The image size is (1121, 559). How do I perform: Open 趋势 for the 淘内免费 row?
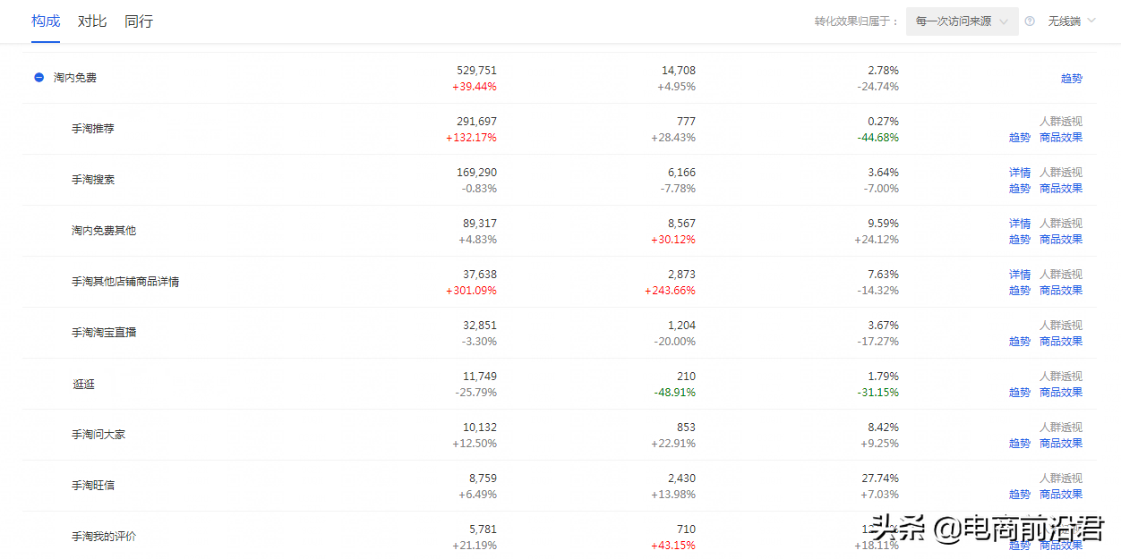coord(1071,79)
